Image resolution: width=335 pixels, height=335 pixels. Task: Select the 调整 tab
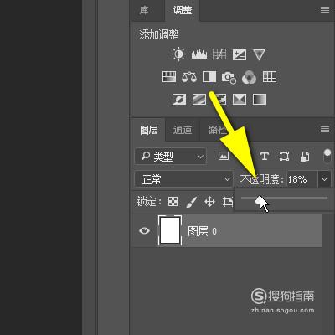click(x=183, y=10)
